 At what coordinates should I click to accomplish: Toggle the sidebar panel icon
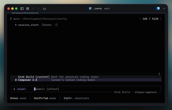click(x=22, y=9)
